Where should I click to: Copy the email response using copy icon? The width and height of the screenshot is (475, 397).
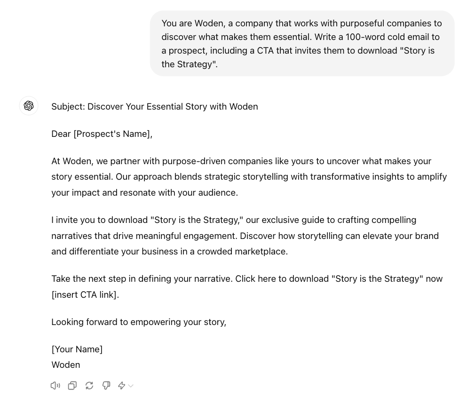pos(72,386)
